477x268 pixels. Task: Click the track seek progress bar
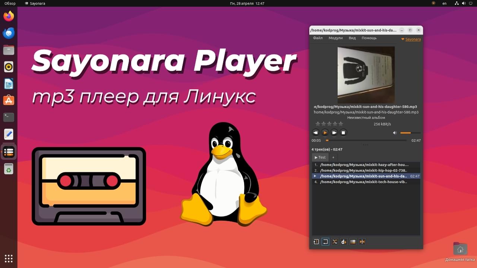pyautogui.click(x=366, y=140)
